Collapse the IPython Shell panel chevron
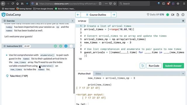The width and height of the screenshot is (187, 105). click(183, 74)
